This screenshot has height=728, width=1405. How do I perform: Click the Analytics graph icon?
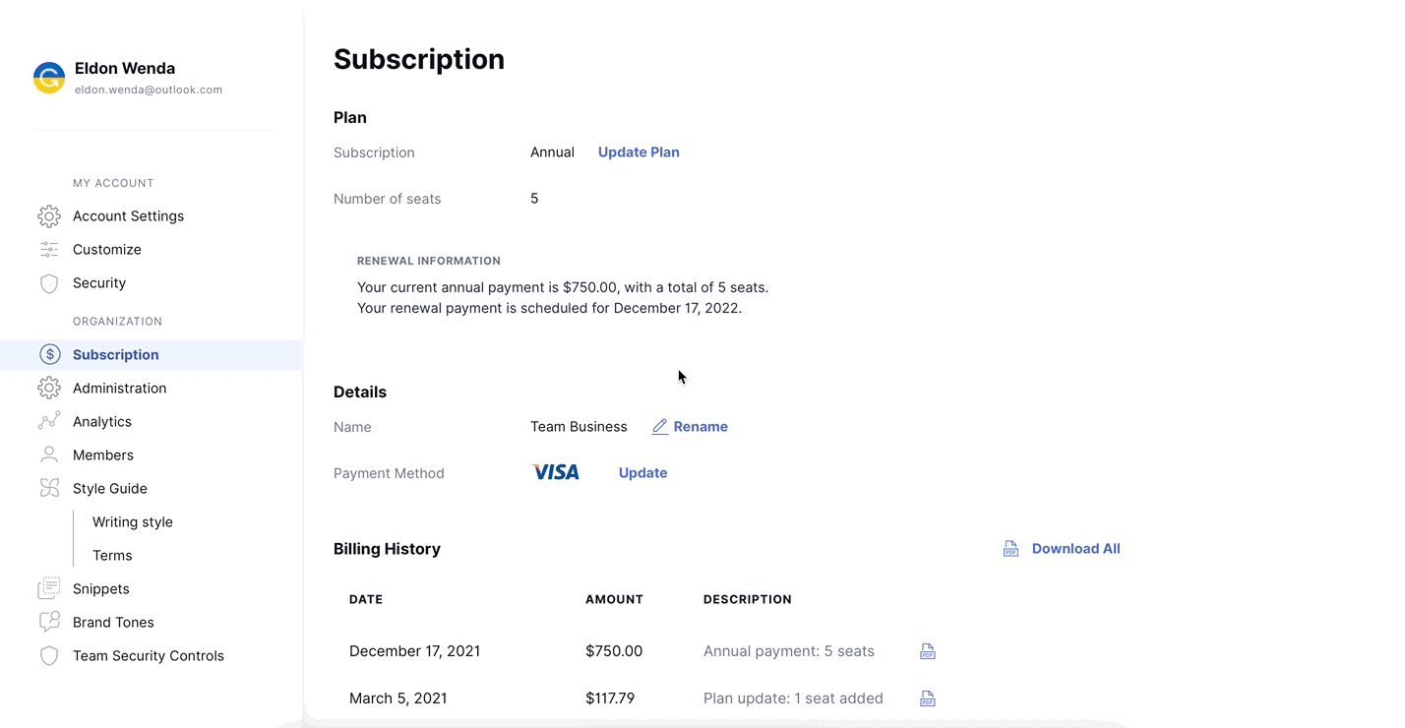tap(49, 422)
